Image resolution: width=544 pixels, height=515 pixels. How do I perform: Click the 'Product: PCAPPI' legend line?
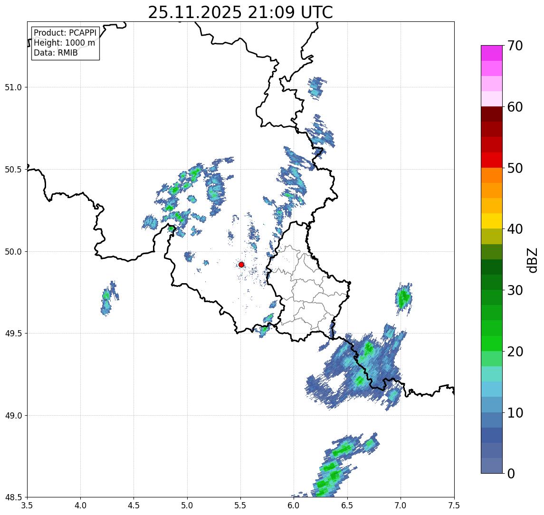click(65, 33)
